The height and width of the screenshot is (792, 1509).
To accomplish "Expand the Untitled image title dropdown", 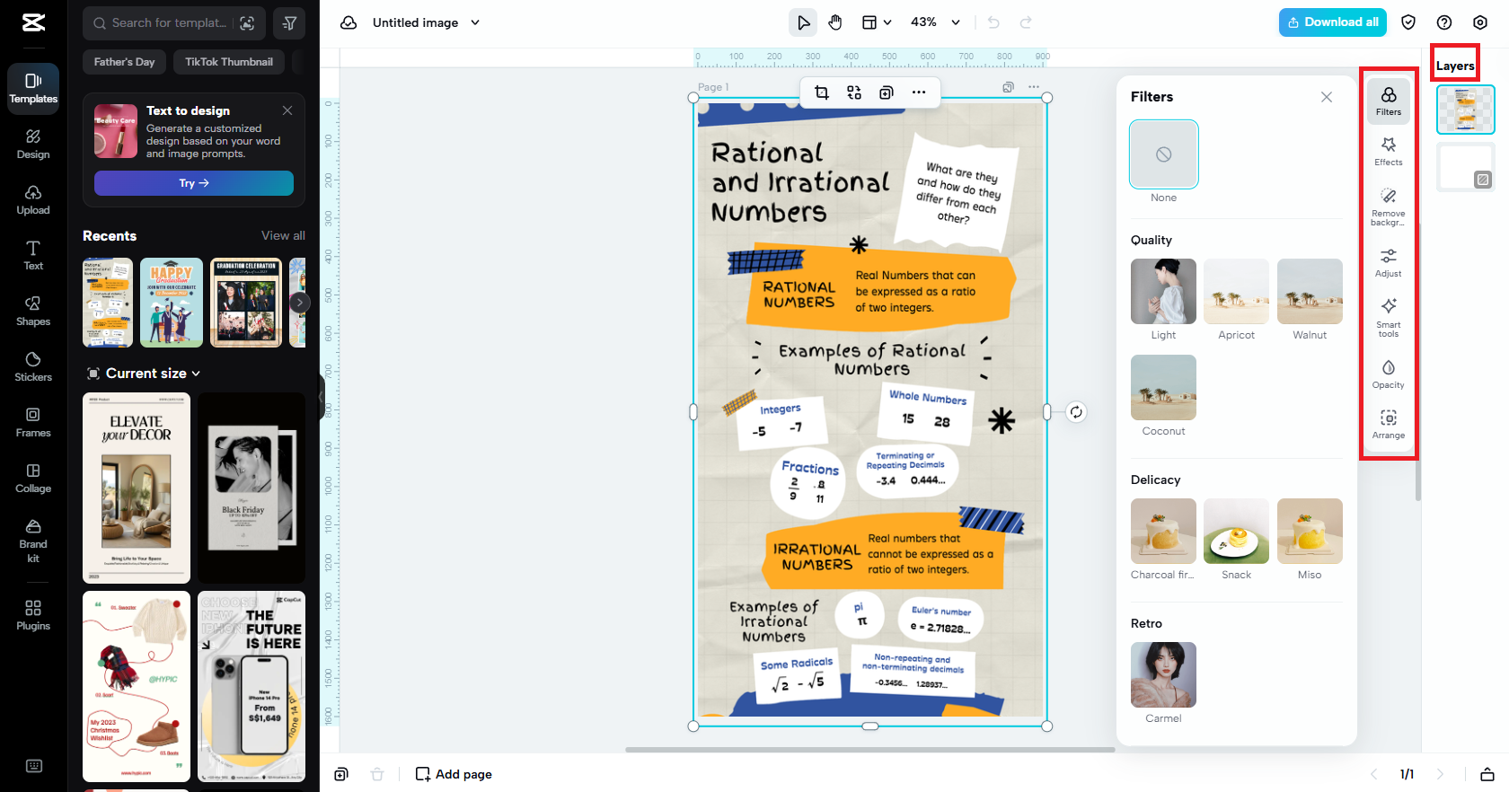I will [475, 22].
